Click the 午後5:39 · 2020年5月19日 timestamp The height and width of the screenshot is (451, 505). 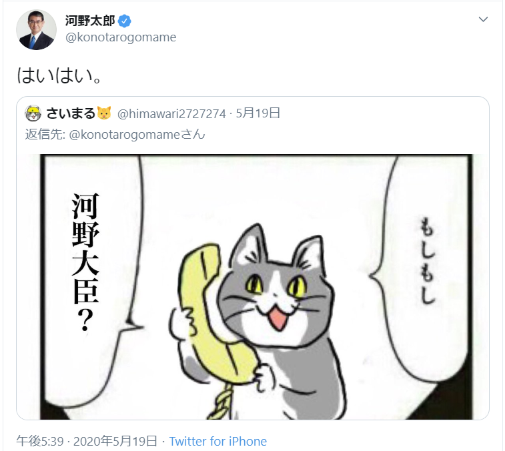pos(87,442)
